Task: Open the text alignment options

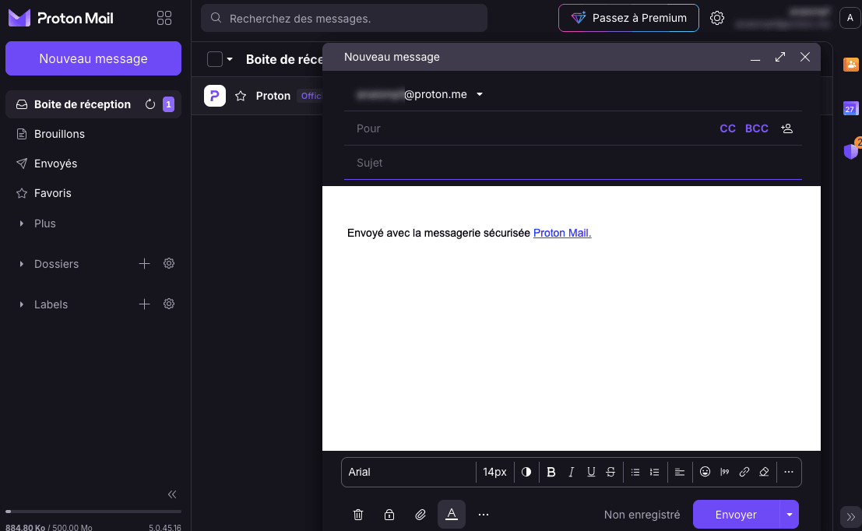Action: (x=680, y=472)
